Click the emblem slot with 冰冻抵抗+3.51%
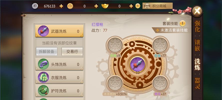Image resolution: width=222 pixels, height=100 pixels. [115, 83]
